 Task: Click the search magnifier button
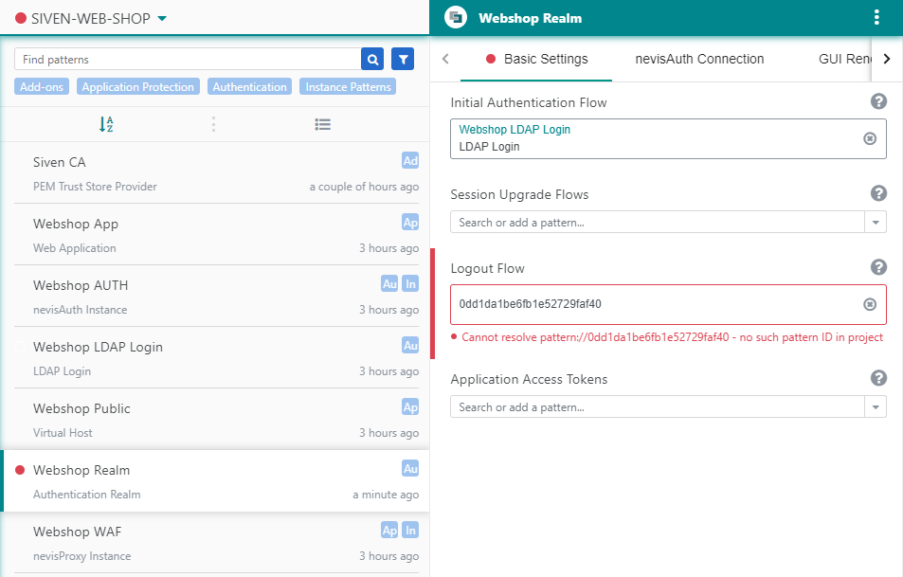point(372,60)
